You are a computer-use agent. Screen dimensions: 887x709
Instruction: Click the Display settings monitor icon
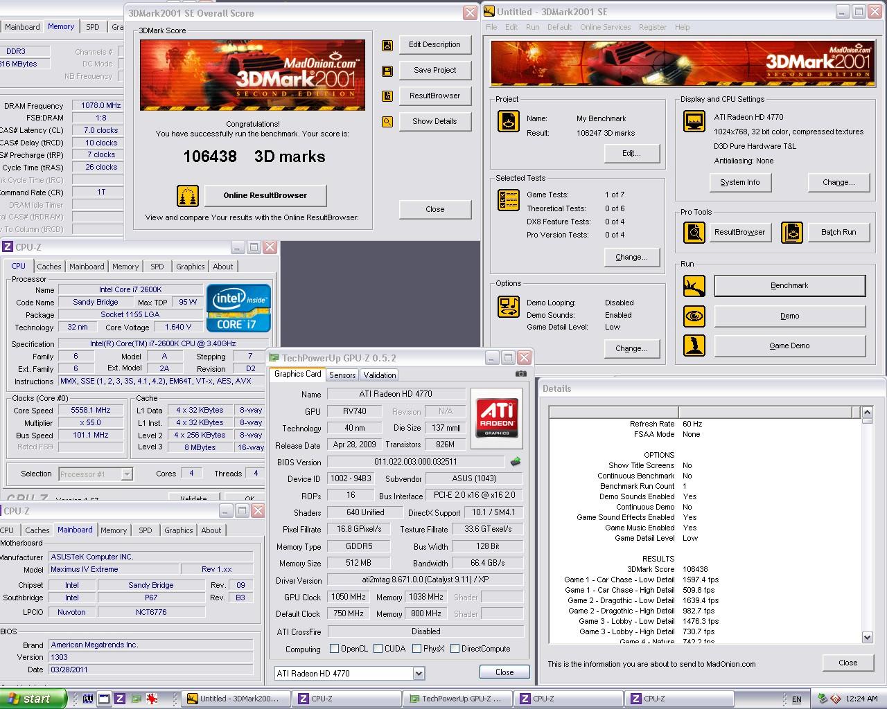pyautogui.click(x=694, y=121)
